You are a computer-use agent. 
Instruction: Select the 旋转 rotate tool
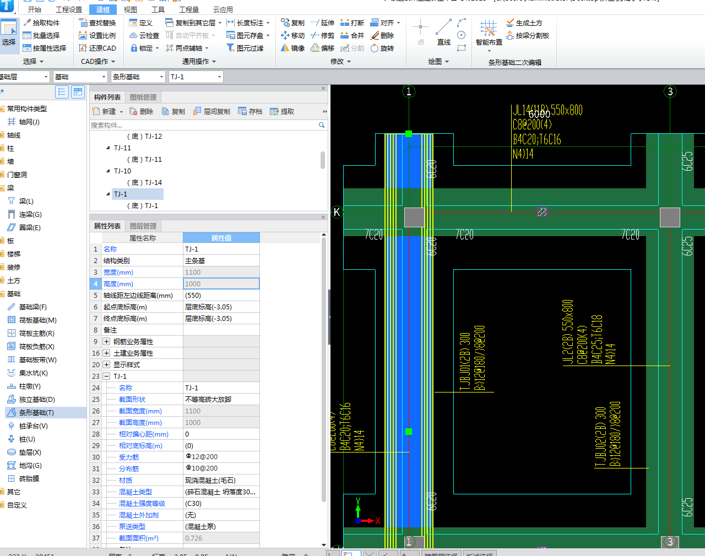[382, 48]
